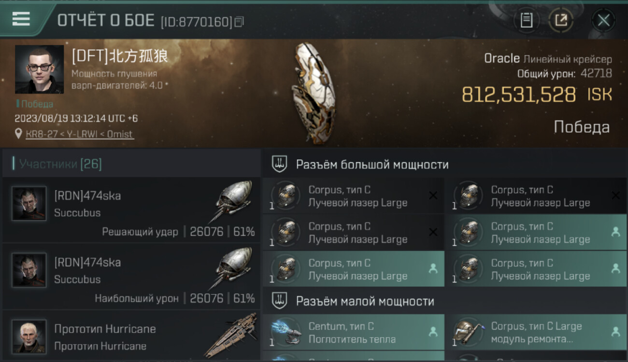Open 474ska's Решающий удар entry

131,210
